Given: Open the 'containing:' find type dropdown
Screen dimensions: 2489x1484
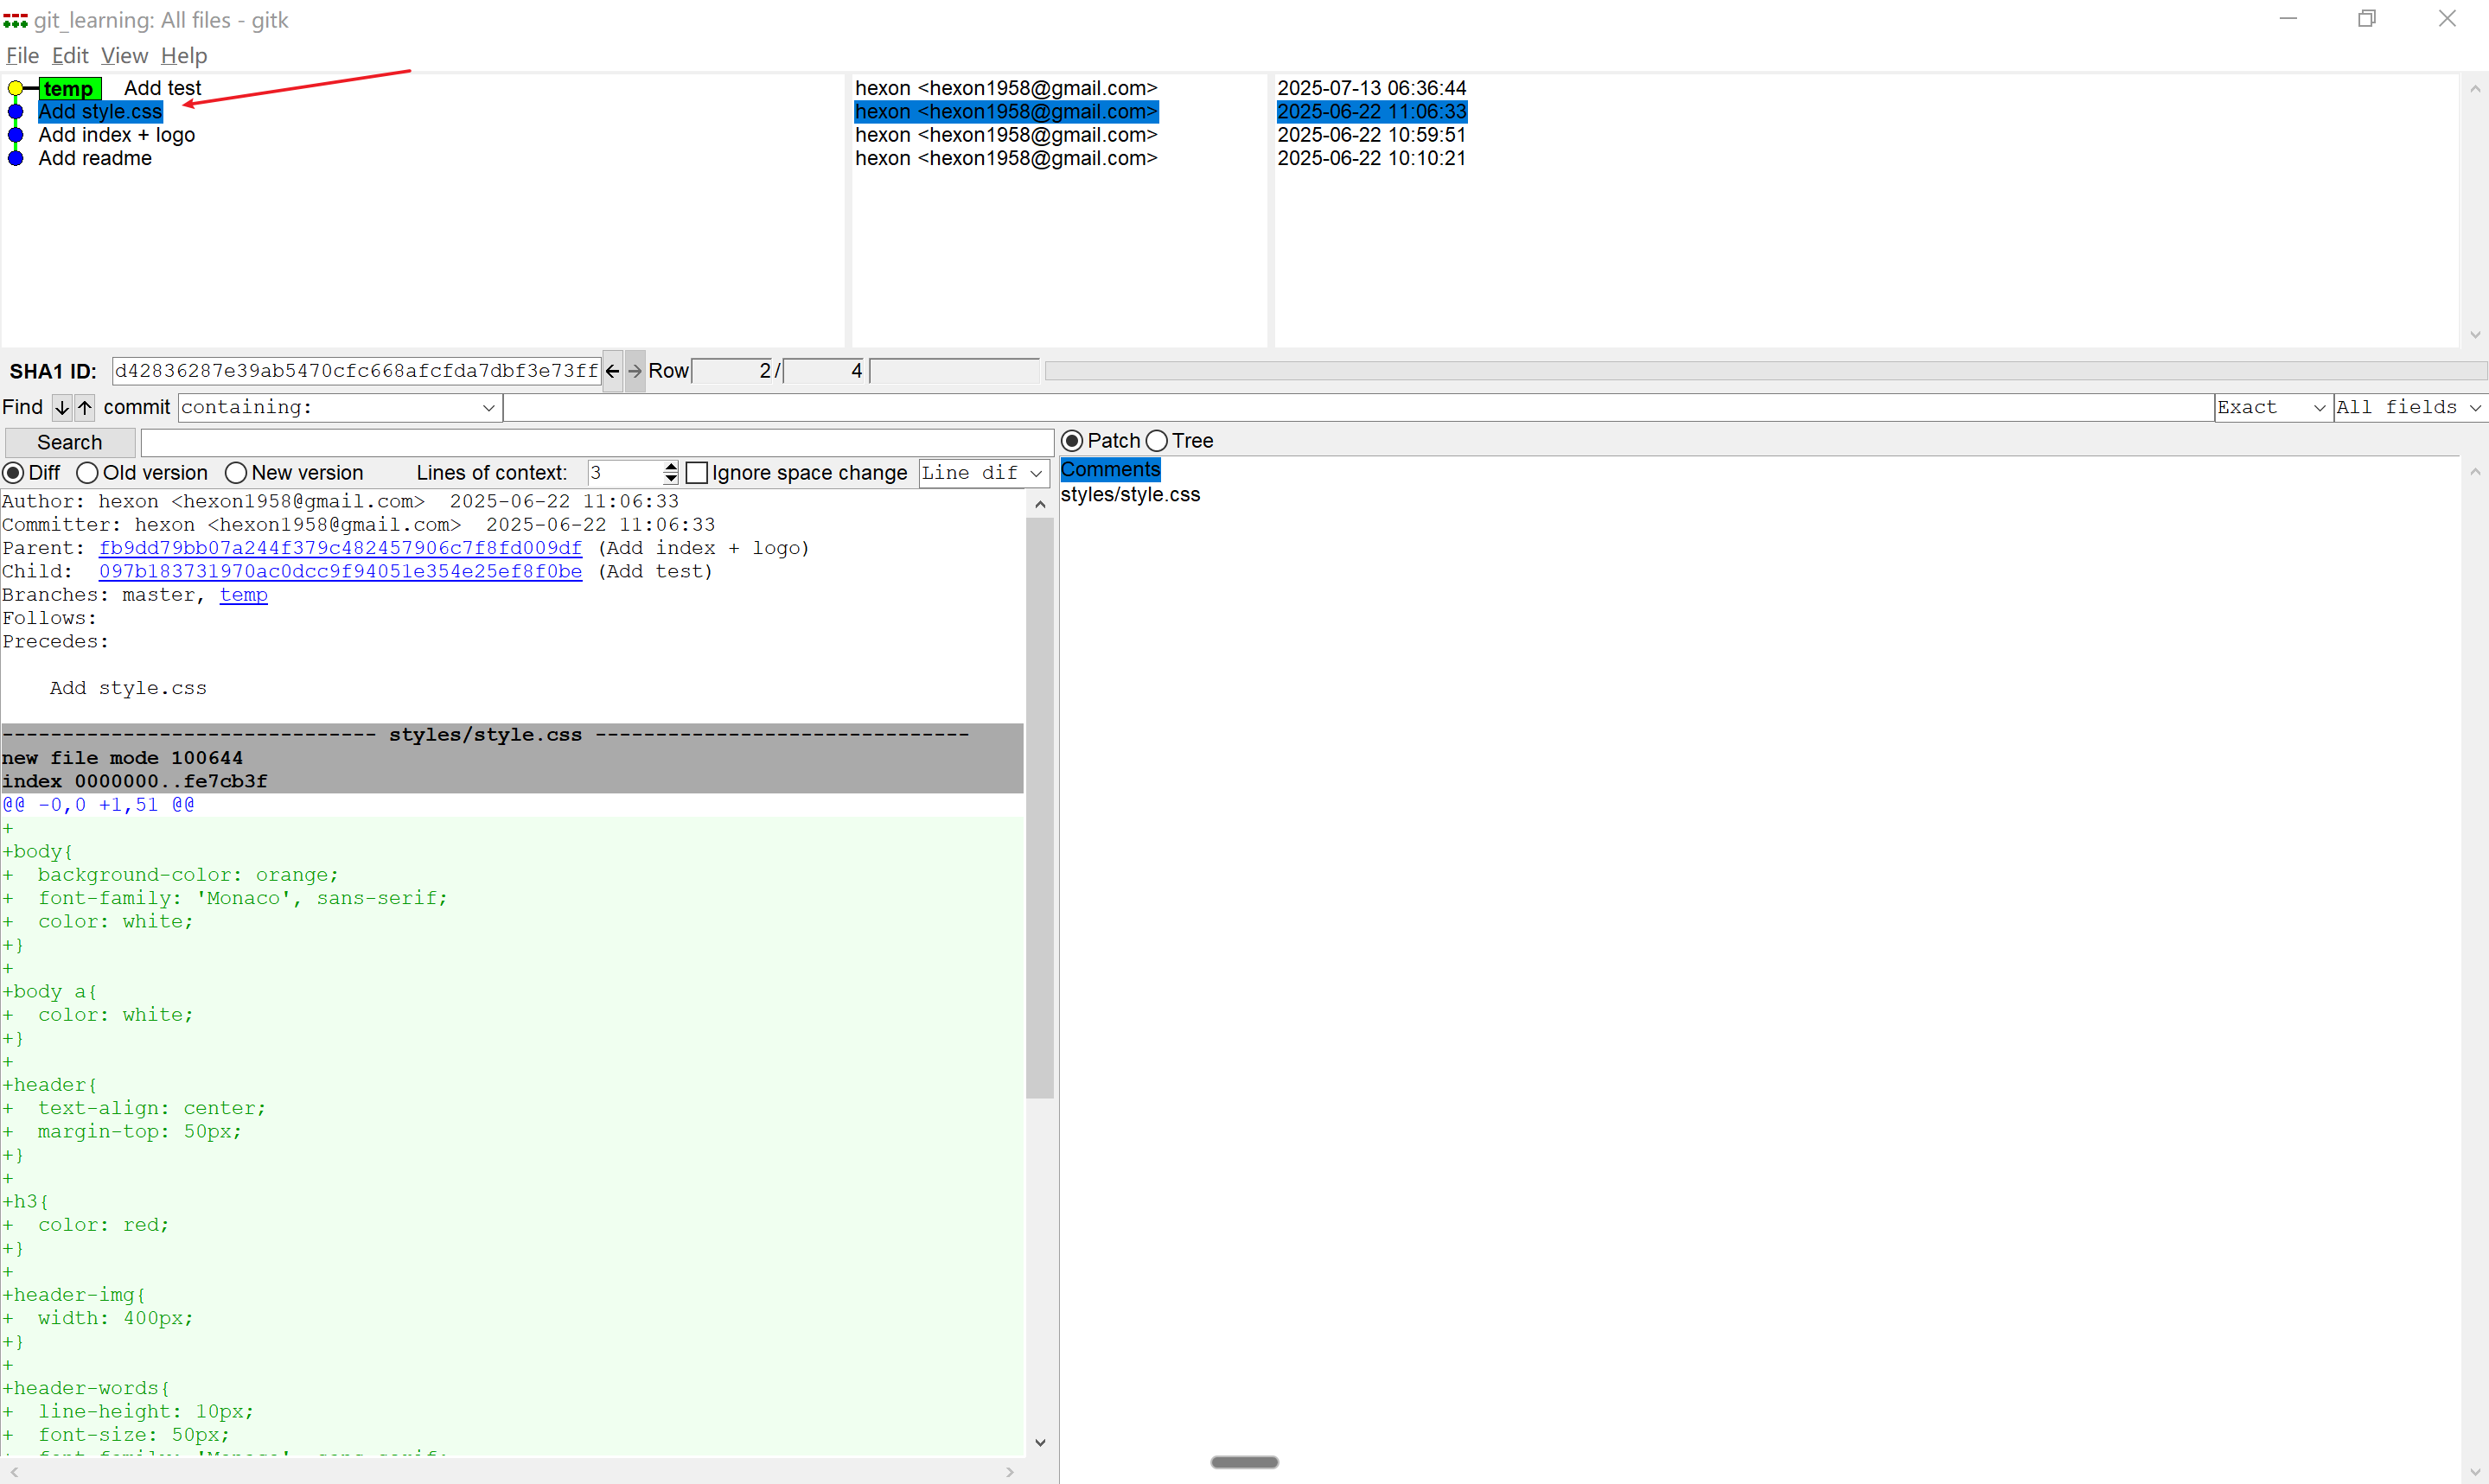Looking at the screenshot, I should click(x=339, y=407).
